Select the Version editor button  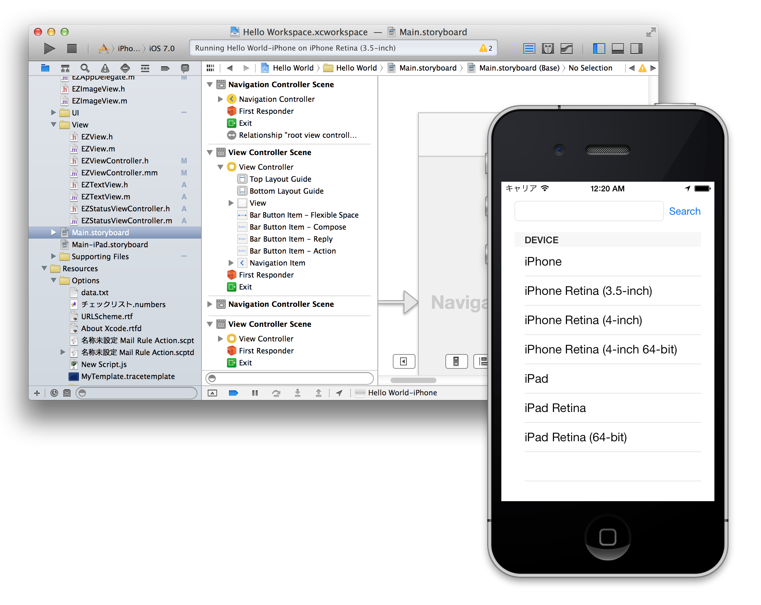[x=567, y=48]
